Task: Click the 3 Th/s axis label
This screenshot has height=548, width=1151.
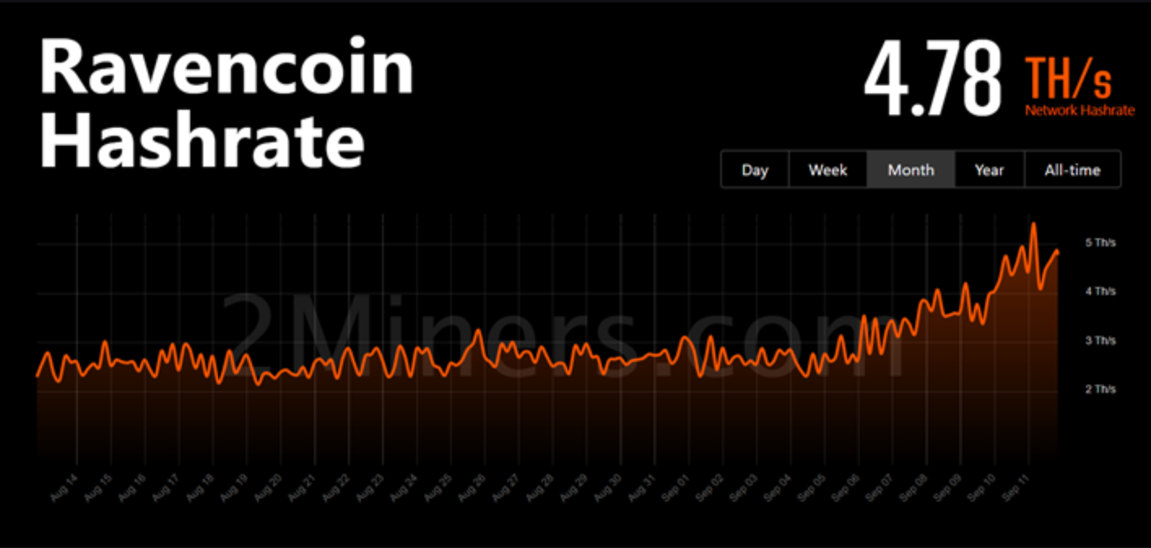Action: coord(1100,341)
